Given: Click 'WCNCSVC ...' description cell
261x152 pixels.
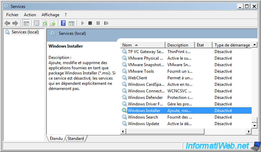Looking at the screenshot, I should 179,91.
